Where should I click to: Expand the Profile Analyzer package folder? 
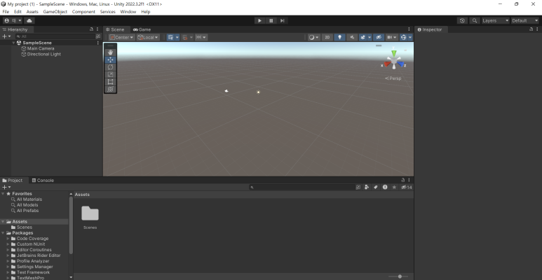8,261
